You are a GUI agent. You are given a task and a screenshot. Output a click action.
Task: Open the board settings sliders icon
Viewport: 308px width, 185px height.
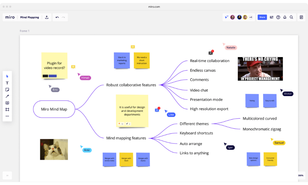click(271, 17)
